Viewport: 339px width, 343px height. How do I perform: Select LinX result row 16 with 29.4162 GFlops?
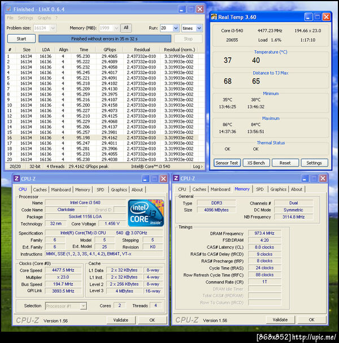point(102,138)
